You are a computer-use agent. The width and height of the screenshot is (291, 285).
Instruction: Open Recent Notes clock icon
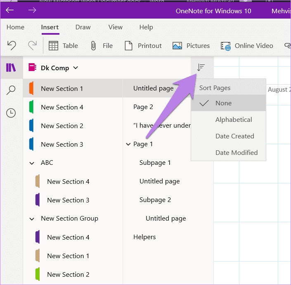click(x=11, y=113)
